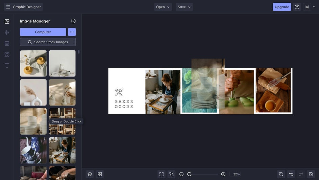Open the Templates sidebar icon
Image resolution: width=319 pixels, height=180 pixels.
(7, 43)
